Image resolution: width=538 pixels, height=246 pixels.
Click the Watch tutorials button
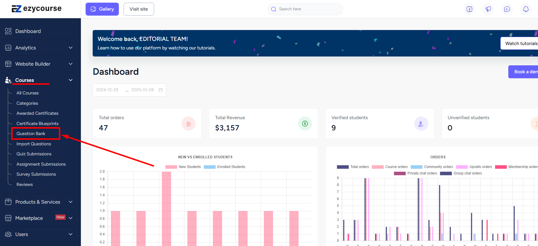pyautogui.click(x=519, y=43)
